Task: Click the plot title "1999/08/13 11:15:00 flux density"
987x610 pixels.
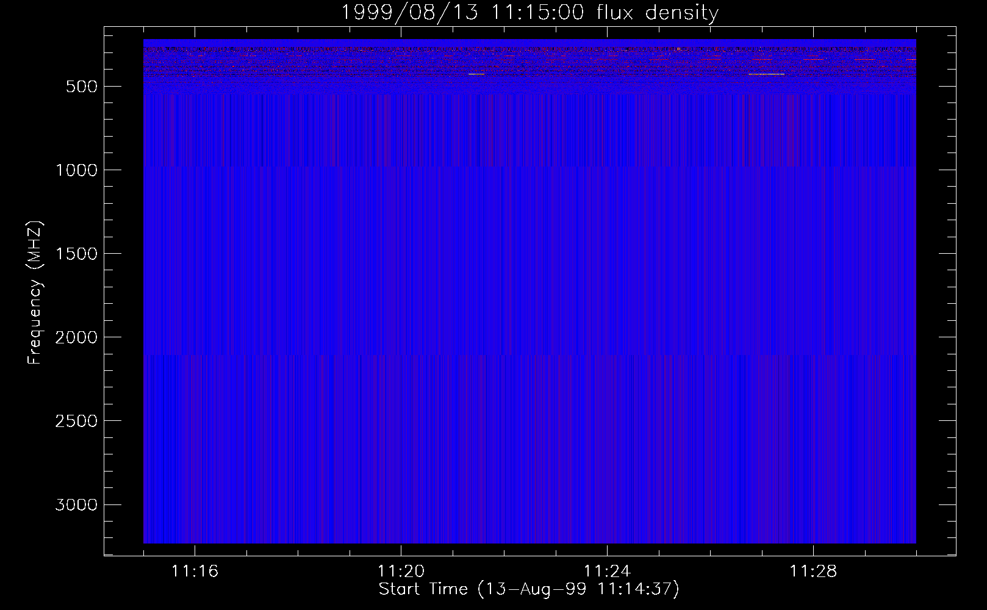Action: tap(529, 12)
